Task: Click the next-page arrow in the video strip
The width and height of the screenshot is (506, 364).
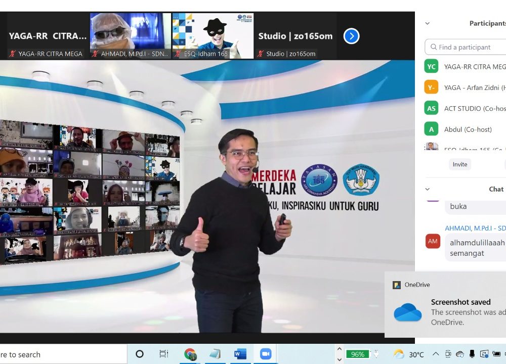Action: [351, 36]
